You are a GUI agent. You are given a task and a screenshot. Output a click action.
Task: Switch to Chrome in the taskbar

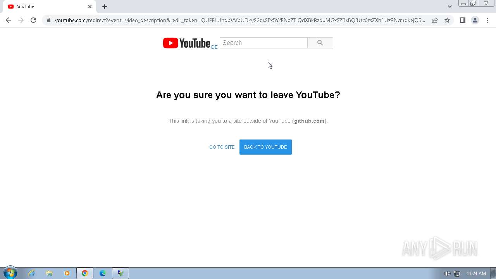coord(85,274)
